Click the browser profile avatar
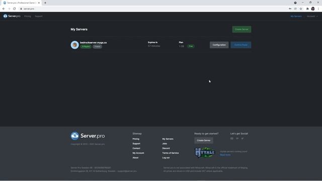This screenshot has height=181, width=322. point(313,9)
